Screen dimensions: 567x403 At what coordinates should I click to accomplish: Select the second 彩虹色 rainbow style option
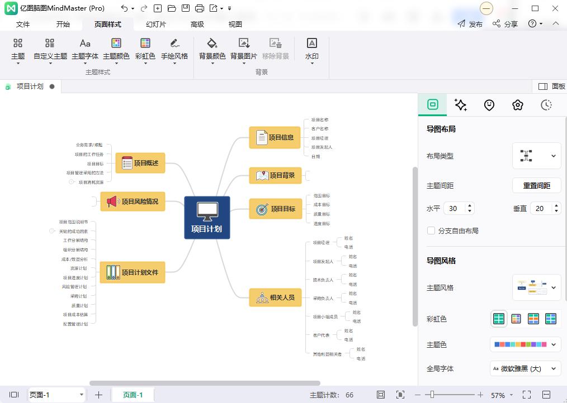click(x=516, y=319)
